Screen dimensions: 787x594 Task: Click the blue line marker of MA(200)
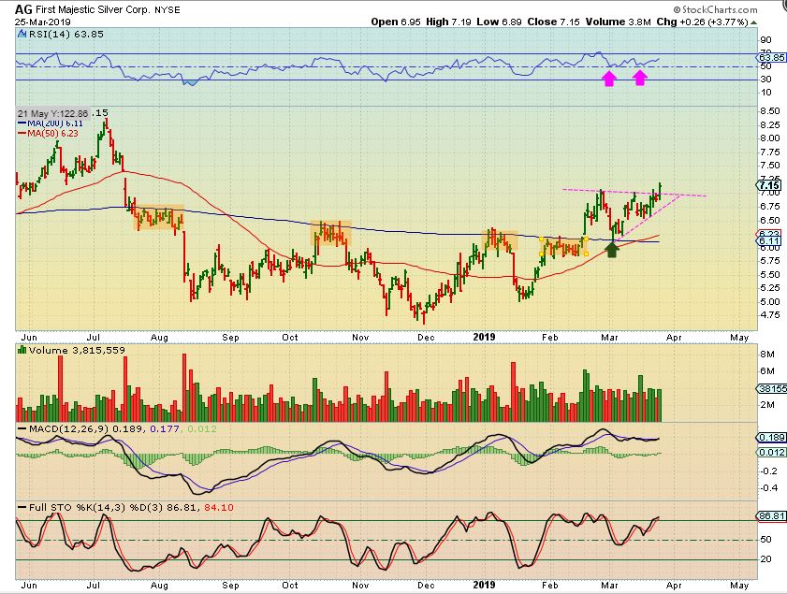[22, 123]
